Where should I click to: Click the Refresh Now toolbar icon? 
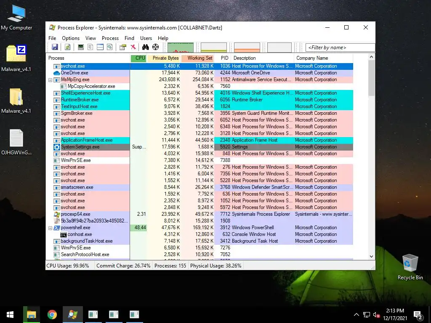point(68,47)
